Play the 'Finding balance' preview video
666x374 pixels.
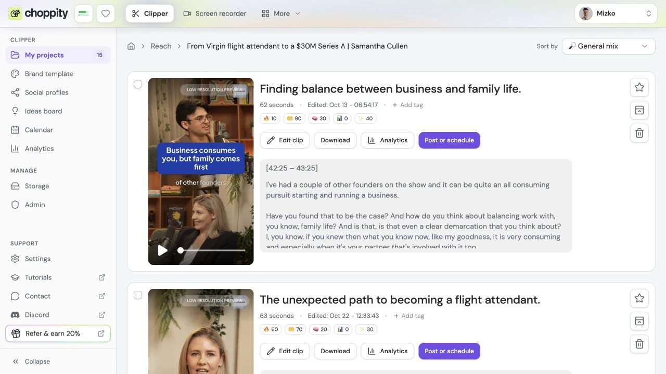click(163, 250)
